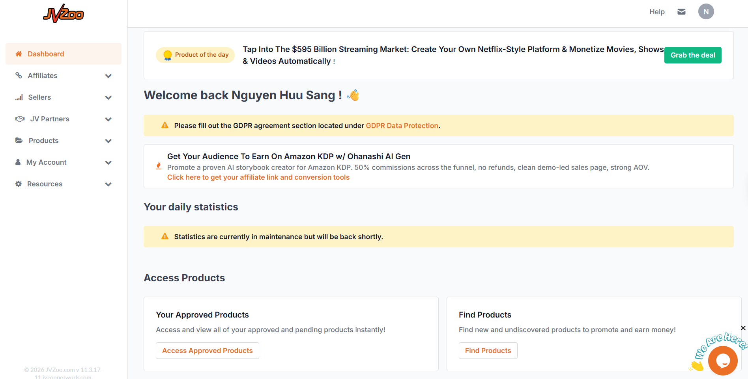Select Dashboard in the sidebar

pyautogui.click(x=64, y=54)
